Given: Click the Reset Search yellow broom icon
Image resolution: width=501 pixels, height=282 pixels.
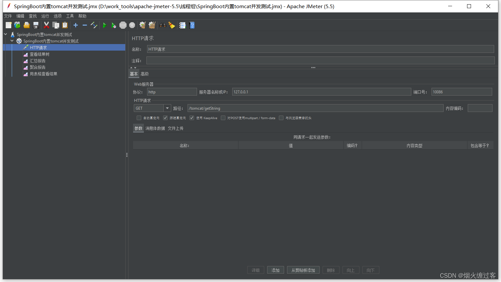Looking at the screenshot, I should [172, 25].
